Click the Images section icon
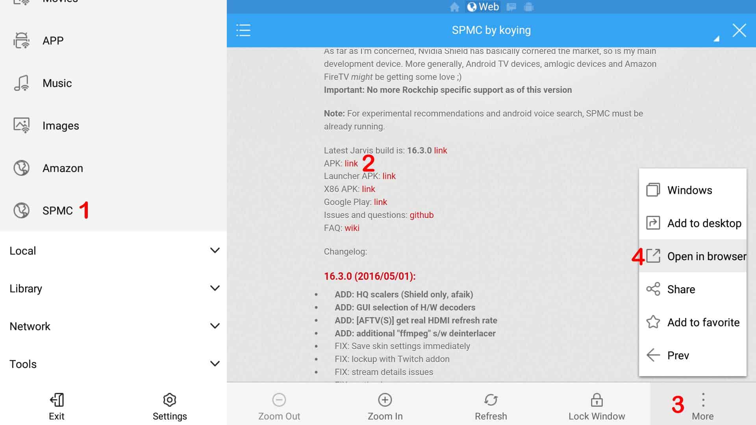The width and height of the screenshot is (756, 425). (x=21, y=125)
